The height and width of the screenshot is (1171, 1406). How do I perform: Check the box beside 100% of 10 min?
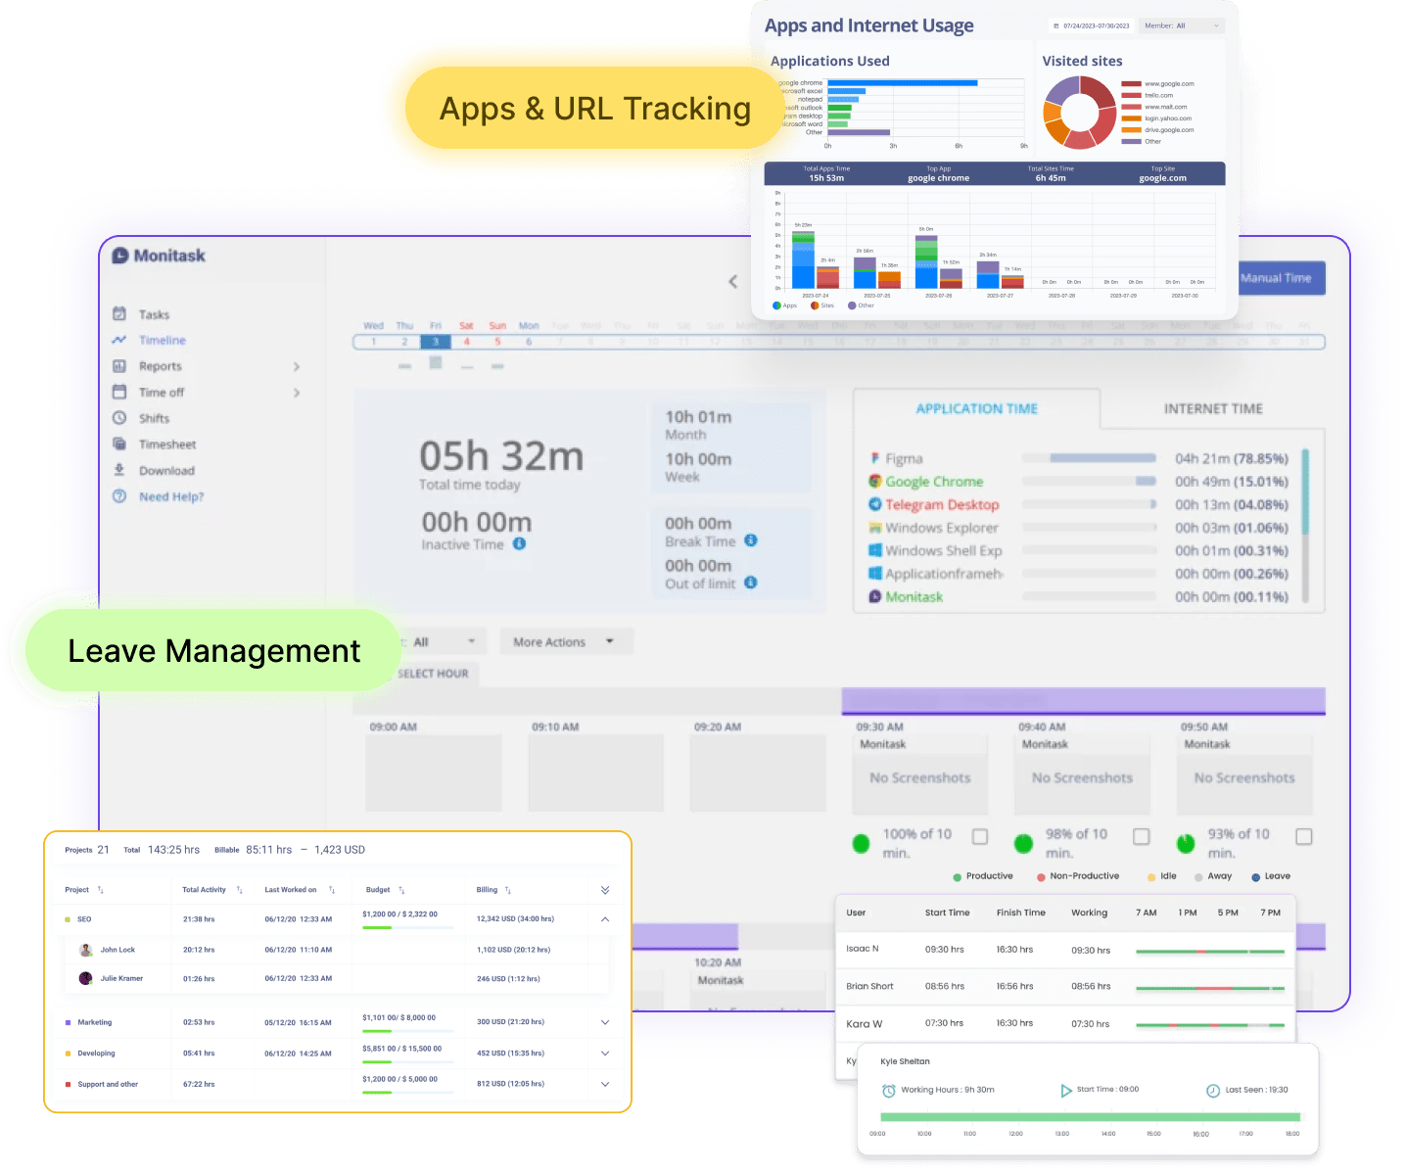coord(980,836)
